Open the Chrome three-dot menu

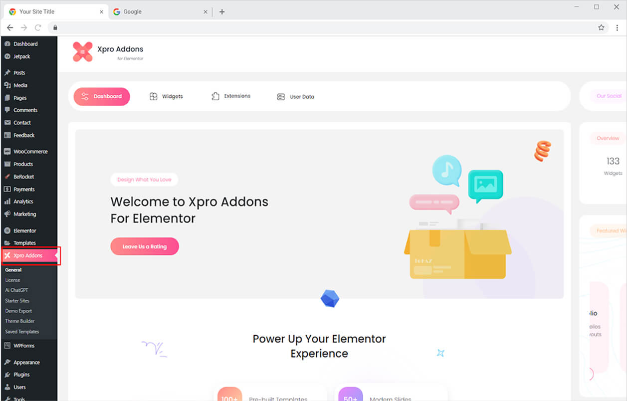click(617, 28)
